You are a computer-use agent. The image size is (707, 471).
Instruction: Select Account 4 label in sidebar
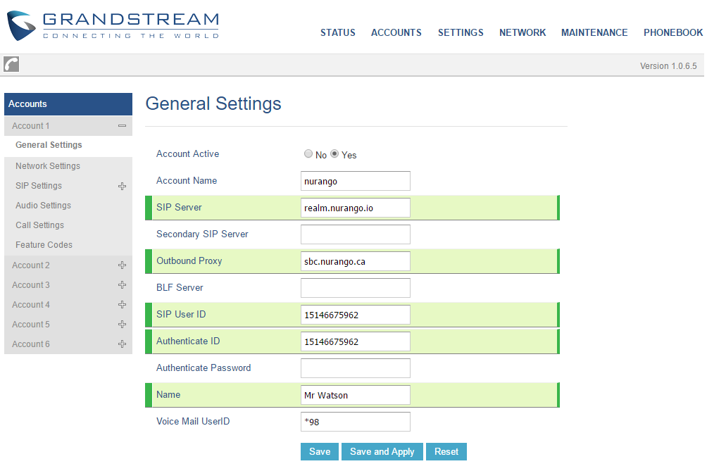point(31,305)
